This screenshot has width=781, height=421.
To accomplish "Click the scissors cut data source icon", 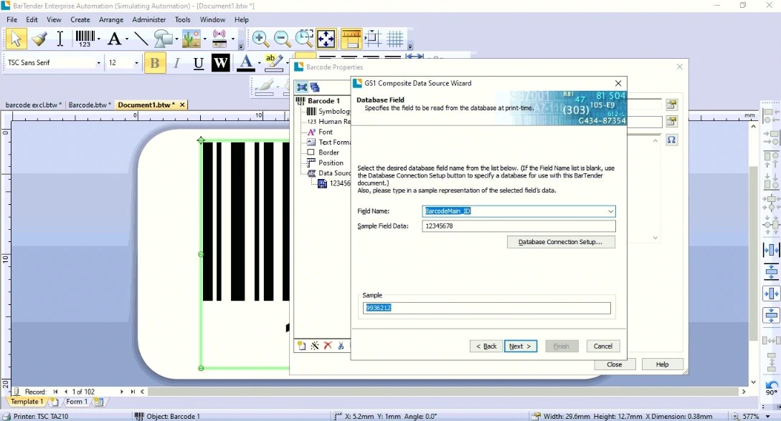I will 341,345.
